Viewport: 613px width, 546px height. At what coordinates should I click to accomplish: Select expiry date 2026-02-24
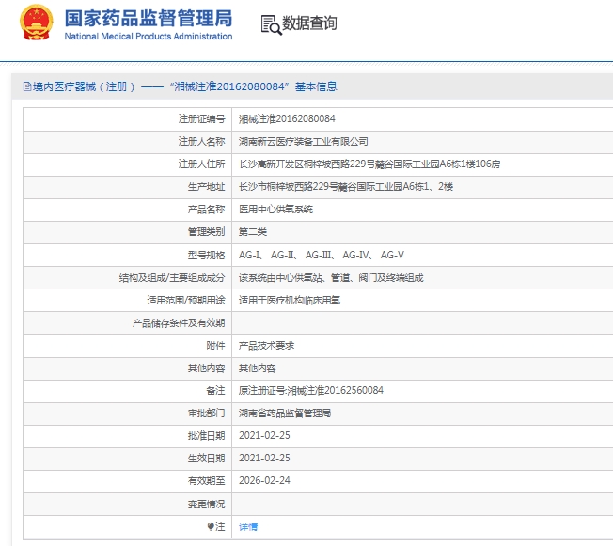264,481
